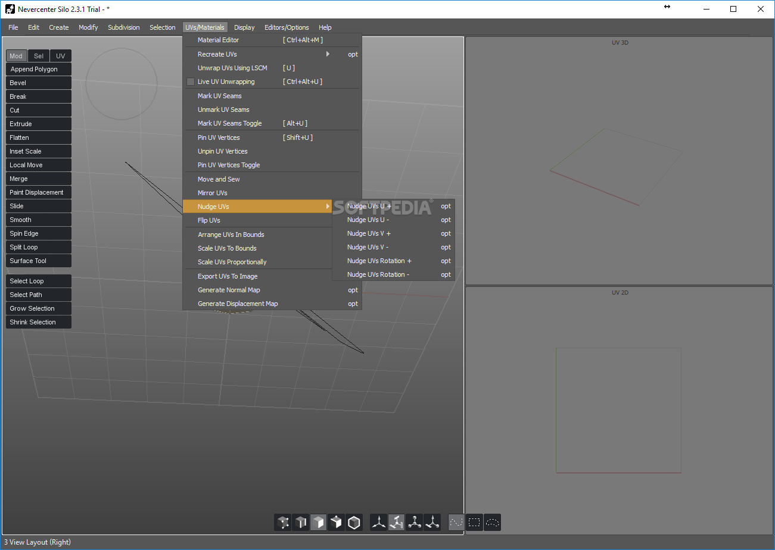Select the object selection mode outlined cube icon

[x=354, y=523]
